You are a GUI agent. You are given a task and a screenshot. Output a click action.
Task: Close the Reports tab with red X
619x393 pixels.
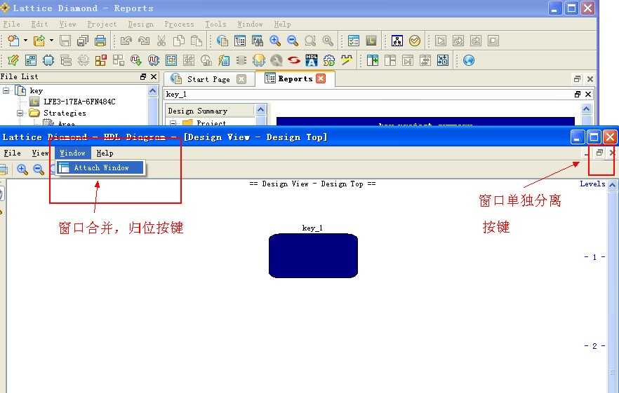point(321,78)
